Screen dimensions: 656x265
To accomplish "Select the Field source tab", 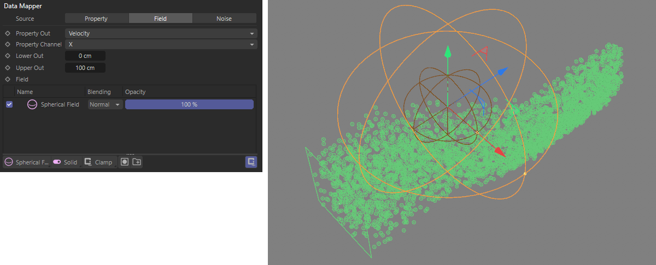I will click(160, 19).
